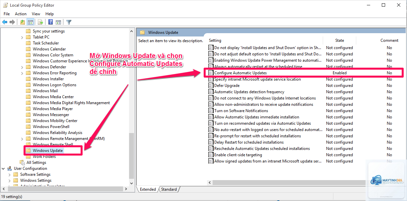The width and height of the screenshot is (407, 201).
Task: Expand the Windows Remote Management node
Action: (22, 139)
